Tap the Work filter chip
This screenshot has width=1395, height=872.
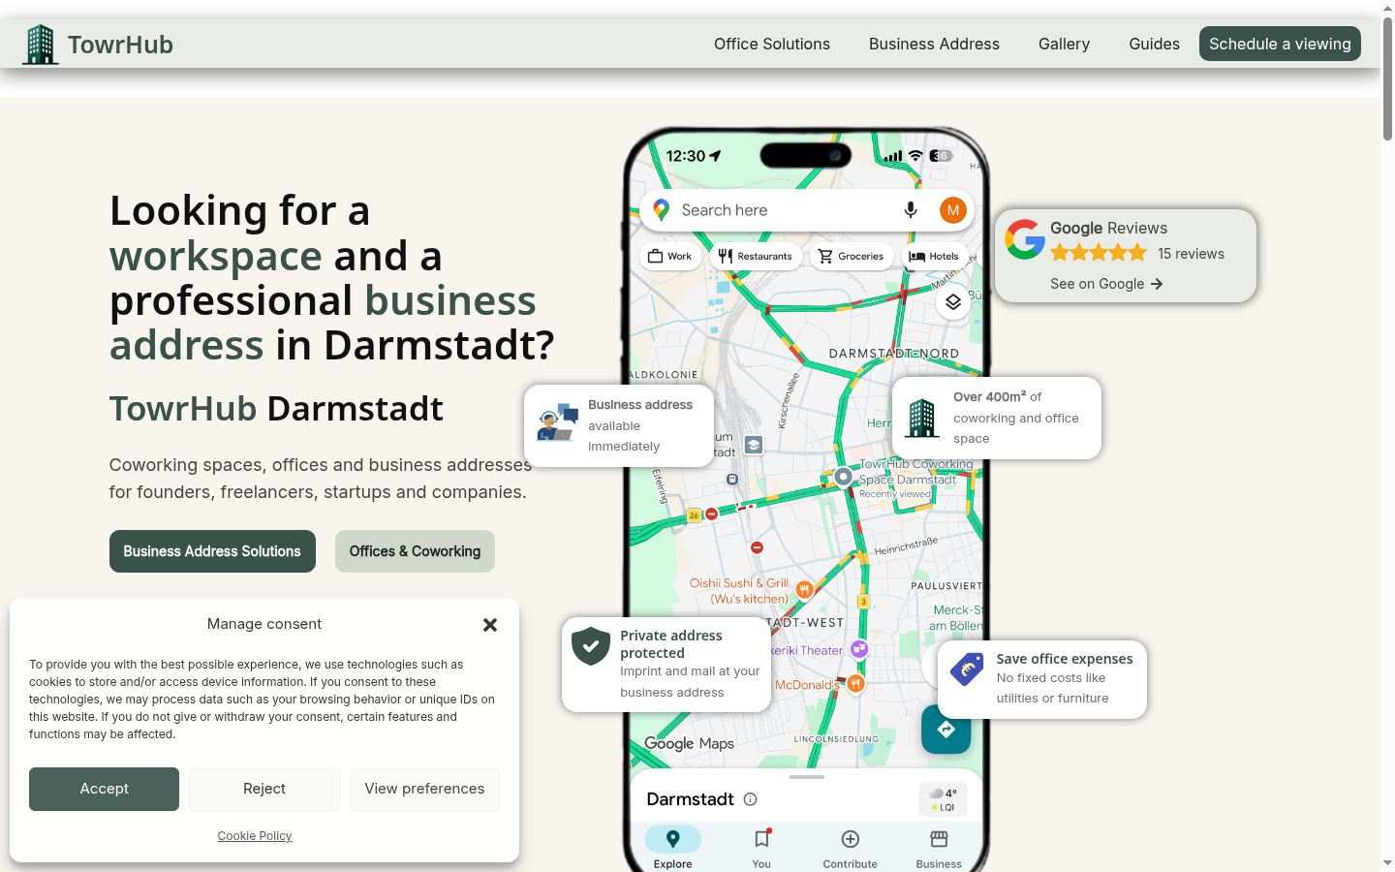670,257
